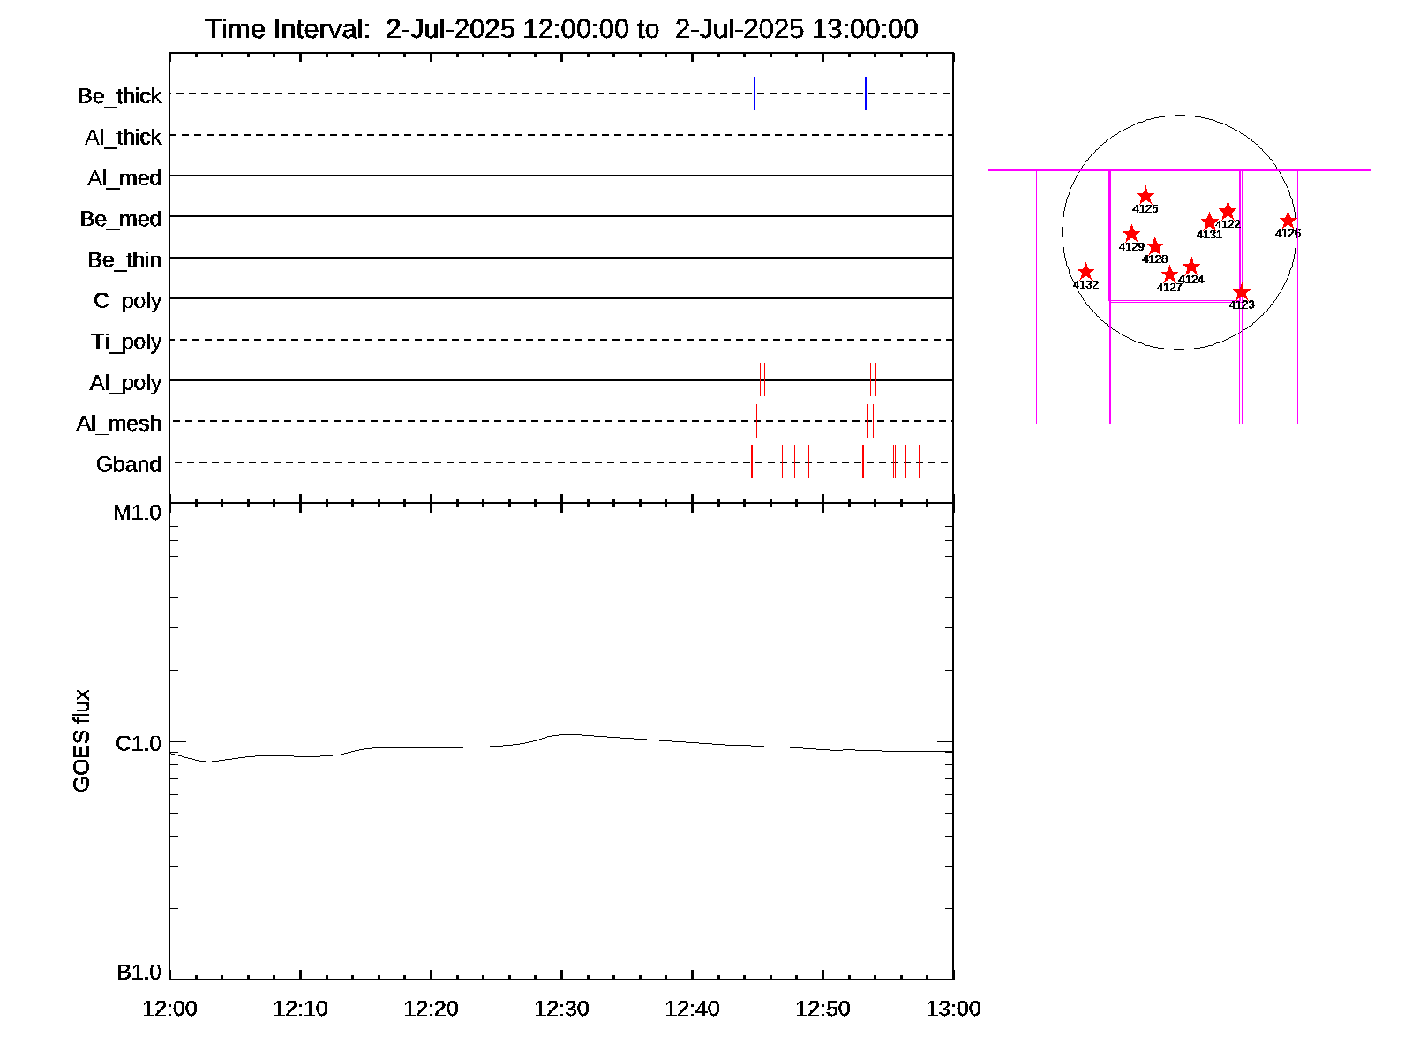Select the star labeled 4123
This screenshot has width=1412, height=1059.
click(x=1241, y=292)
